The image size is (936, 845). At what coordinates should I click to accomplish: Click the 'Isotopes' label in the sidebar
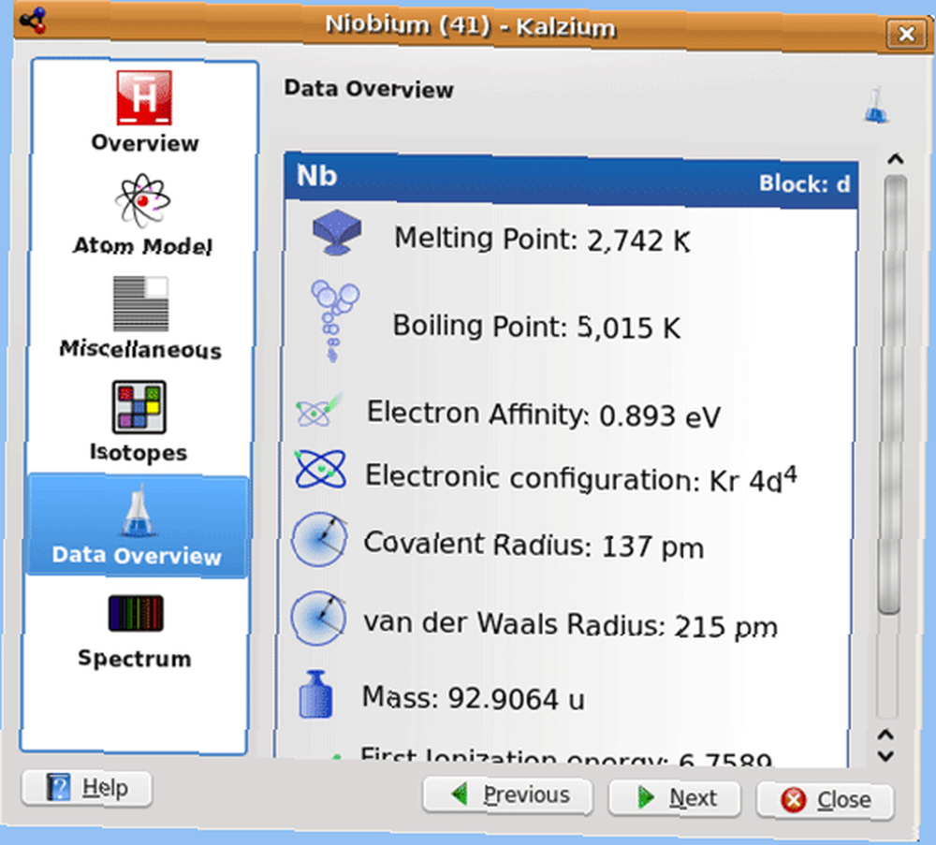139,452
